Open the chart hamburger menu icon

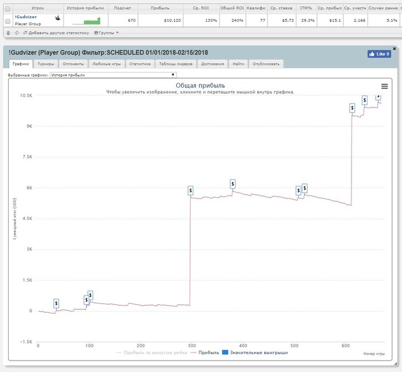[x=384, y=86]
